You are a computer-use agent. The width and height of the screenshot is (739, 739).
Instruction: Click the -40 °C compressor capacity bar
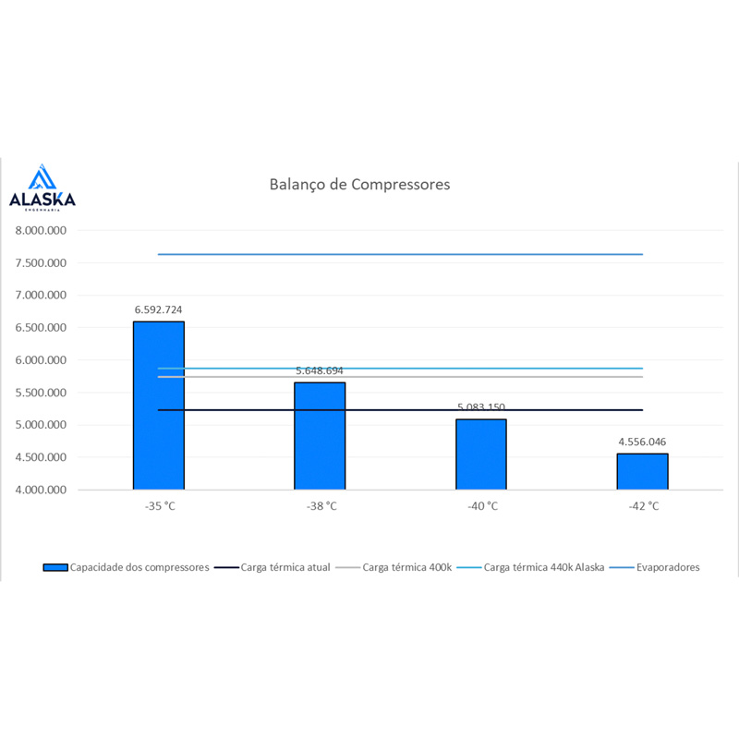pos(481,454)
